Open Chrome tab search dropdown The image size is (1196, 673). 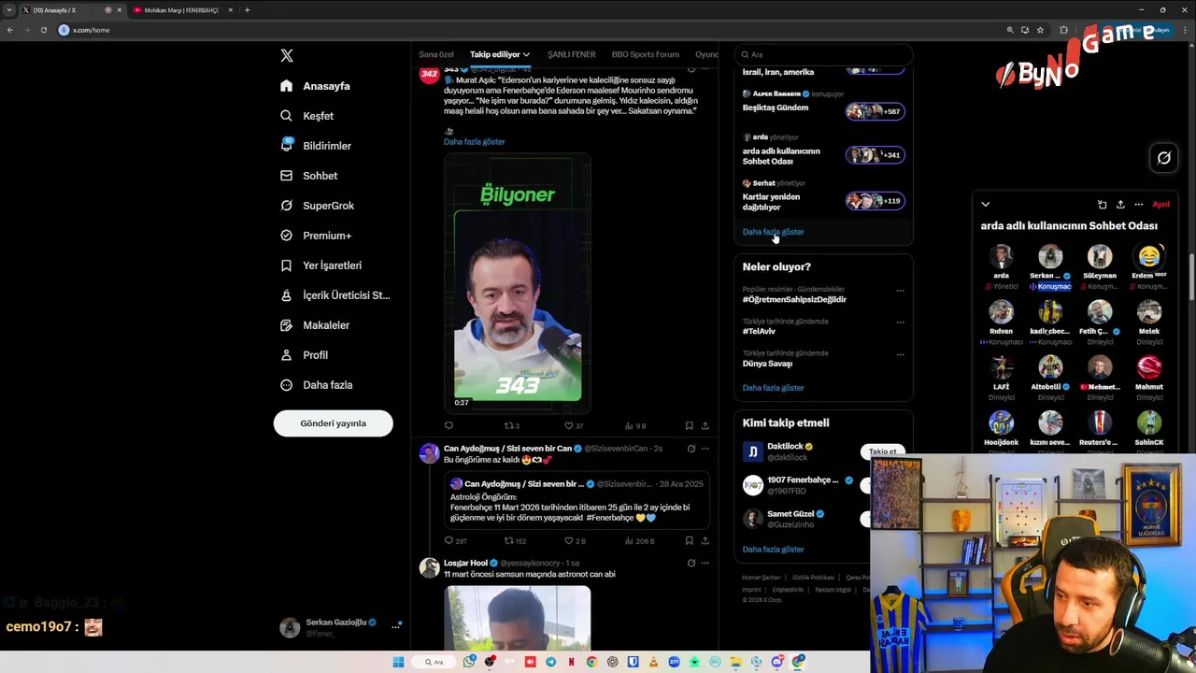tap(9, 10)
